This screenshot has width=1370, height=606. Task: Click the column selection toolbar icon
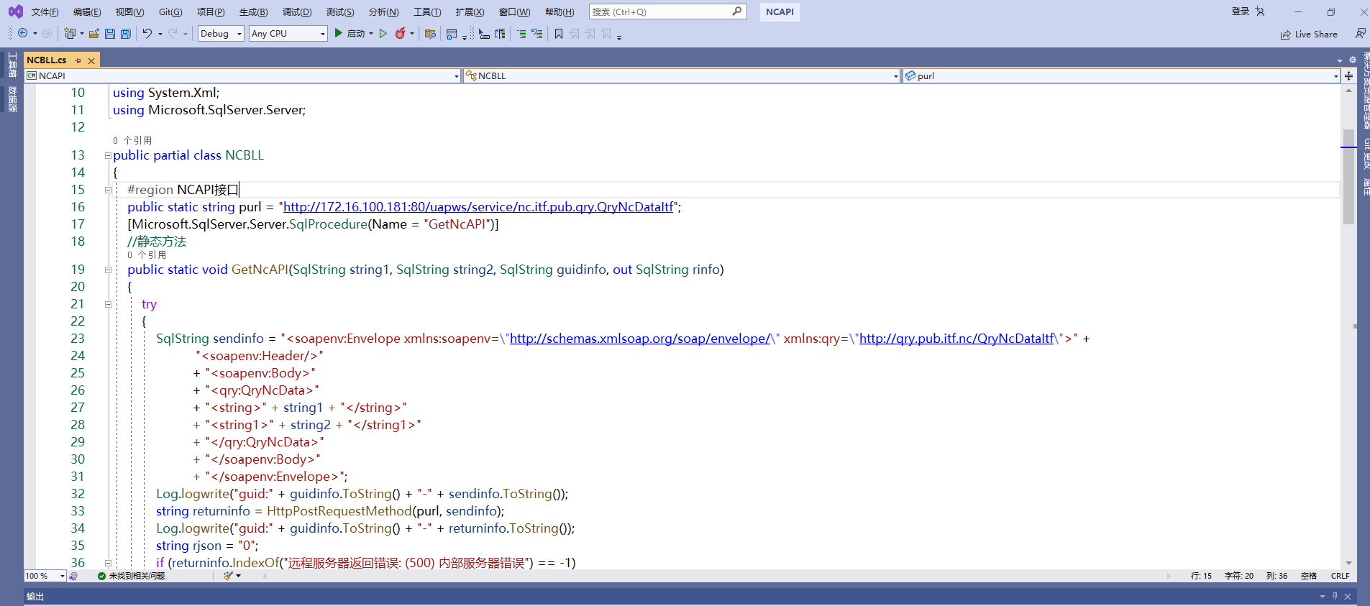point(500,33)
